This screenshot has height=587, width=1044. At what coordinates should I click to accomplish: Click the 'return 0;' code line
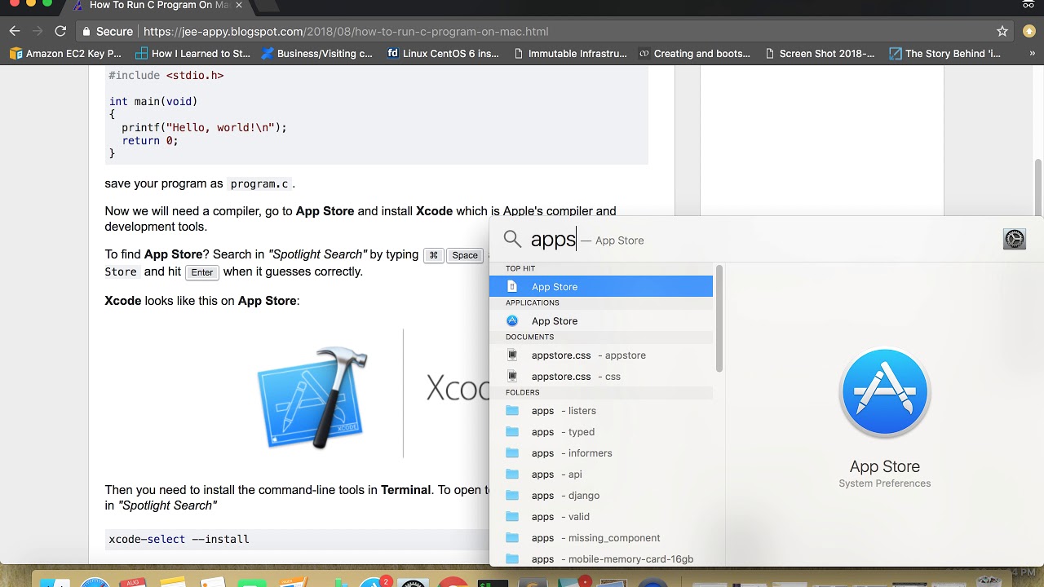[x=150, y=140]
